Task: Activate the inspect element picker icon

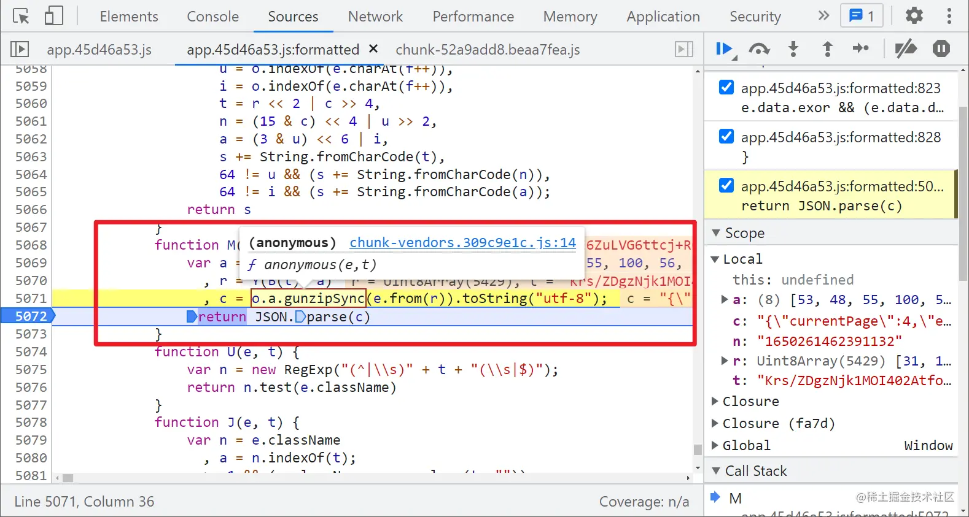Action: point(21,17)
